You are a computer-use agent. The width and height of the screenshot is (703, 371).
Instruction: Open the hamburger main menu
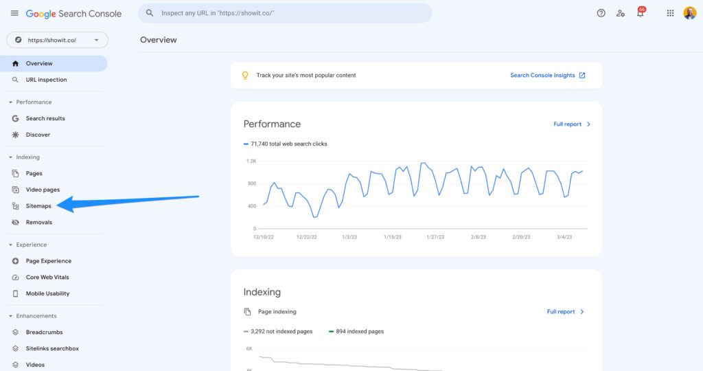[x=14, y=13]
